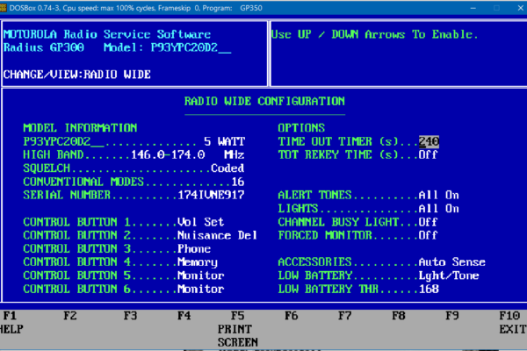Close the DOSBox window
Image resolution: width=527 pixels, height=351 pixels.
pyautogui.click(x=520, y=8)
